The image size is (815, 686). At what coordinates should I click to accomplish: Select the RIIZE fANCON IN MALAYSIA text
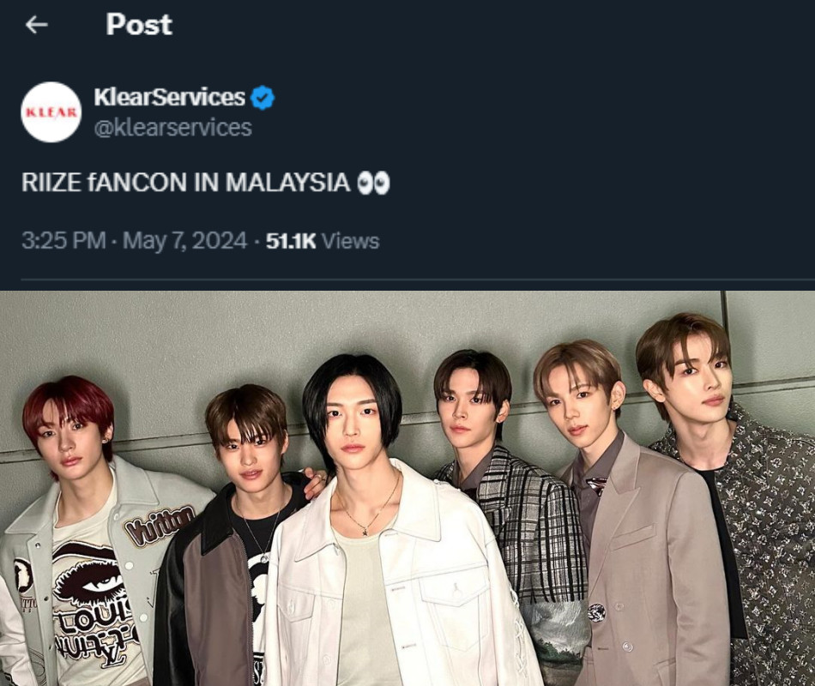[x=186, y=183]
